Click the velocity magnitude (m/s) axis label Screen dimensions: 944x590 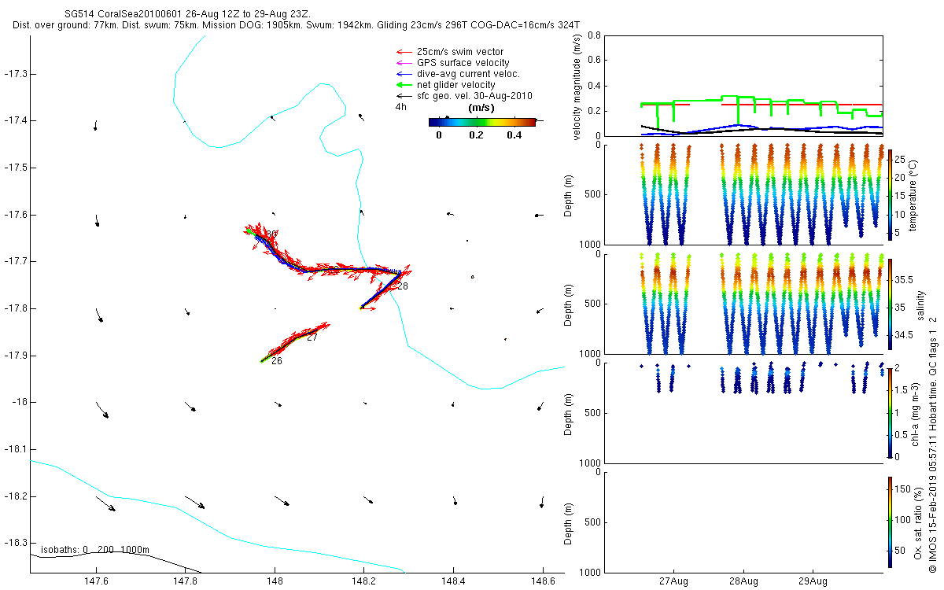tap(577, 87)
